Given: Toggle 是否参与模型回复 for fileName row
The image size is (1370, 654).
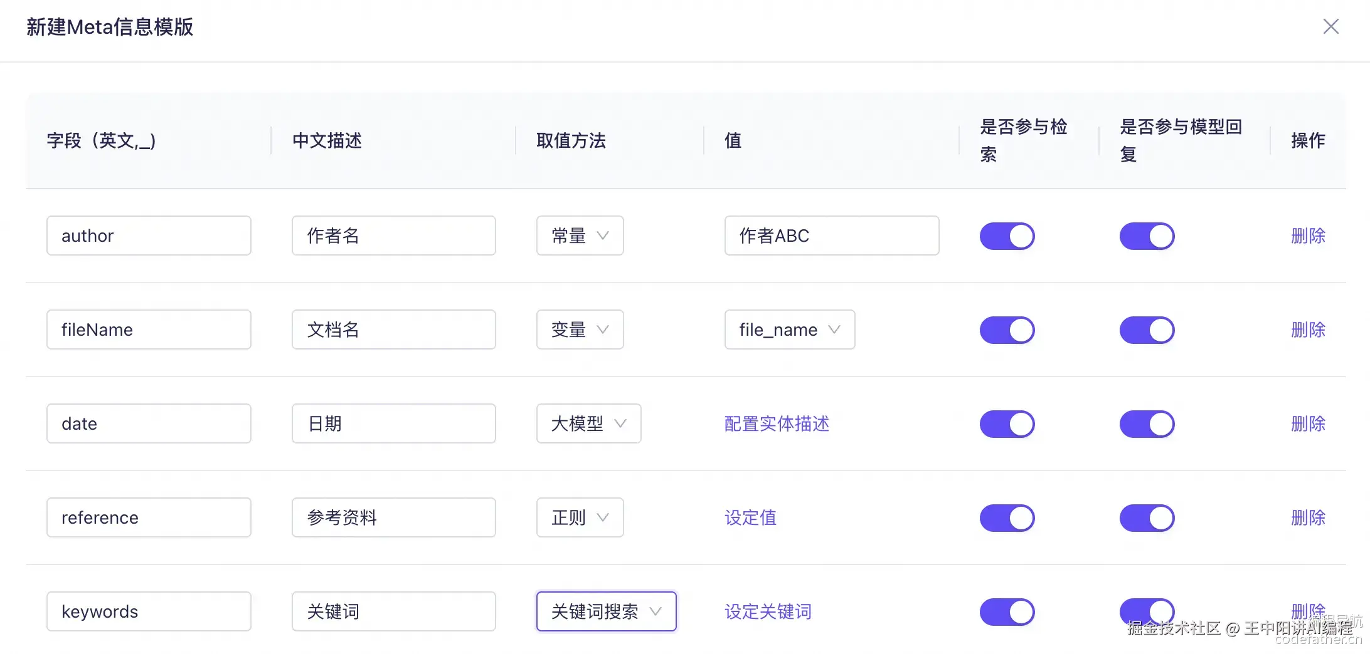Looking at the screenshot, I should click(x=1147, y=330).
